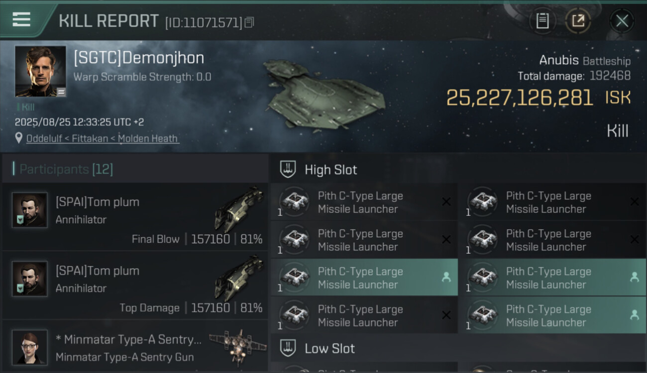The image size is (647, 373).
Task: Click the location pin icon
Action: 19,138
